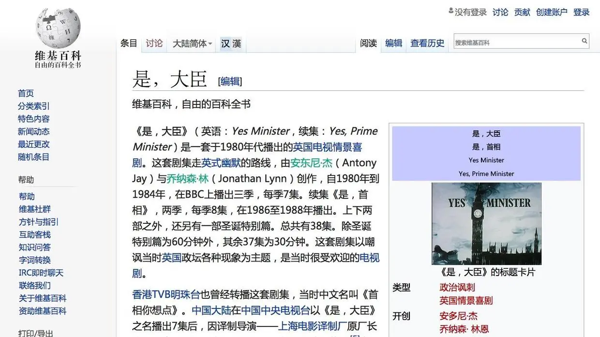Image resolution: width=600 pixels, height=337 pixels.
Task: Follow the 电视剧 link in the article
Action: [x=369, y=258]
